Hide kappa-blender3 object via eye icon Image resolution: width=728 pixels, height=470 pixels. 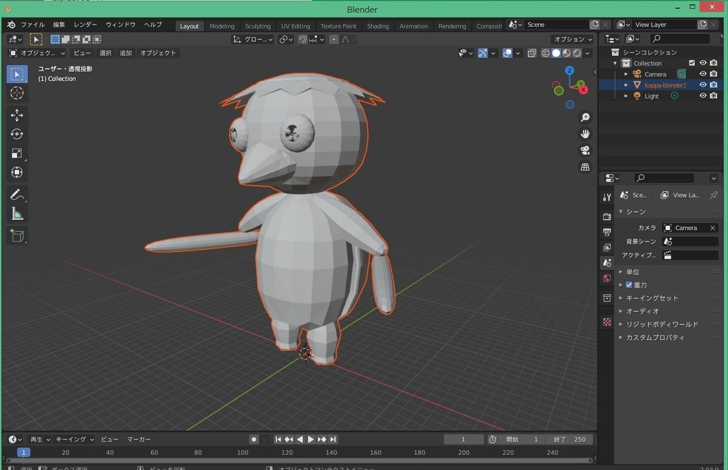pyautogui.click(x=703, y=85)
